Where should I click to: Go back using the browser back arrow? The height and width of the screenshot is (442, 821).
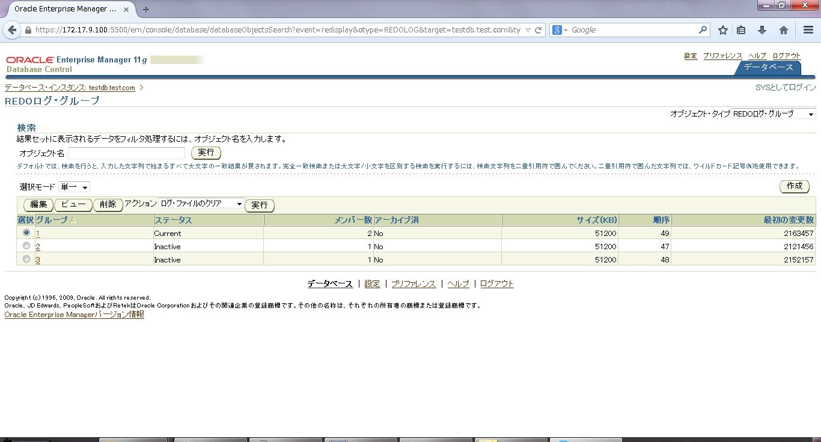pyautogui.click(x=12, y=30)
